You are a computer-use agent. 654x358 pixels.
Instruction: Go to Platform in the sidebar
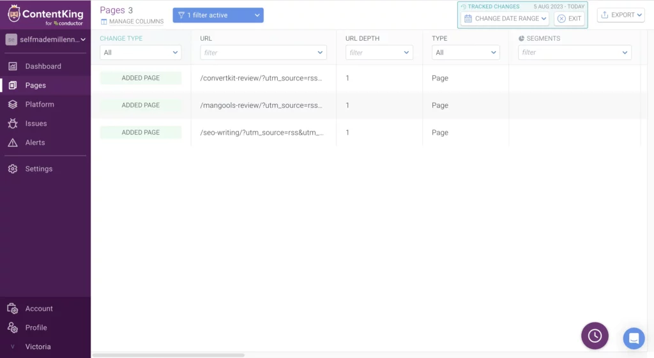point(40,104)
